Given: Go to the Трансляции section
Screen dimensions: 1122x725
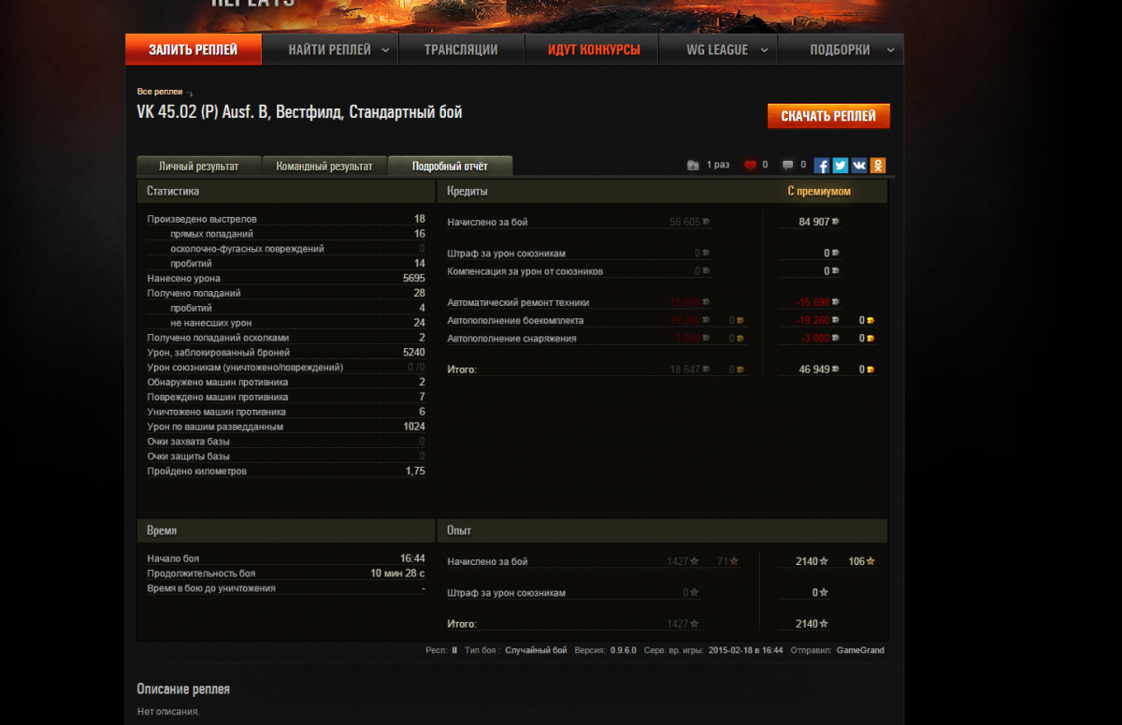Looking at the screenshot, I should pyautogui.click(x=461, y=50).
